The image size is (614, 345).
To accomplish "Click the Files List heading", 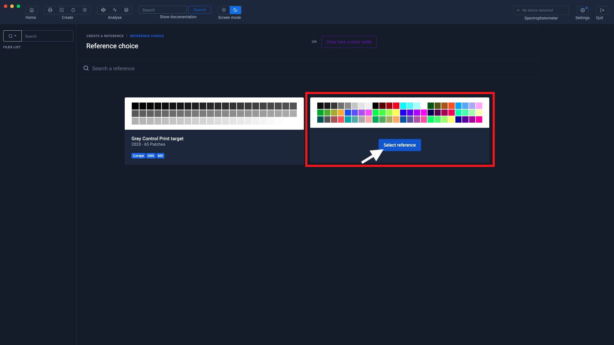I will click(x=12, y=47).
